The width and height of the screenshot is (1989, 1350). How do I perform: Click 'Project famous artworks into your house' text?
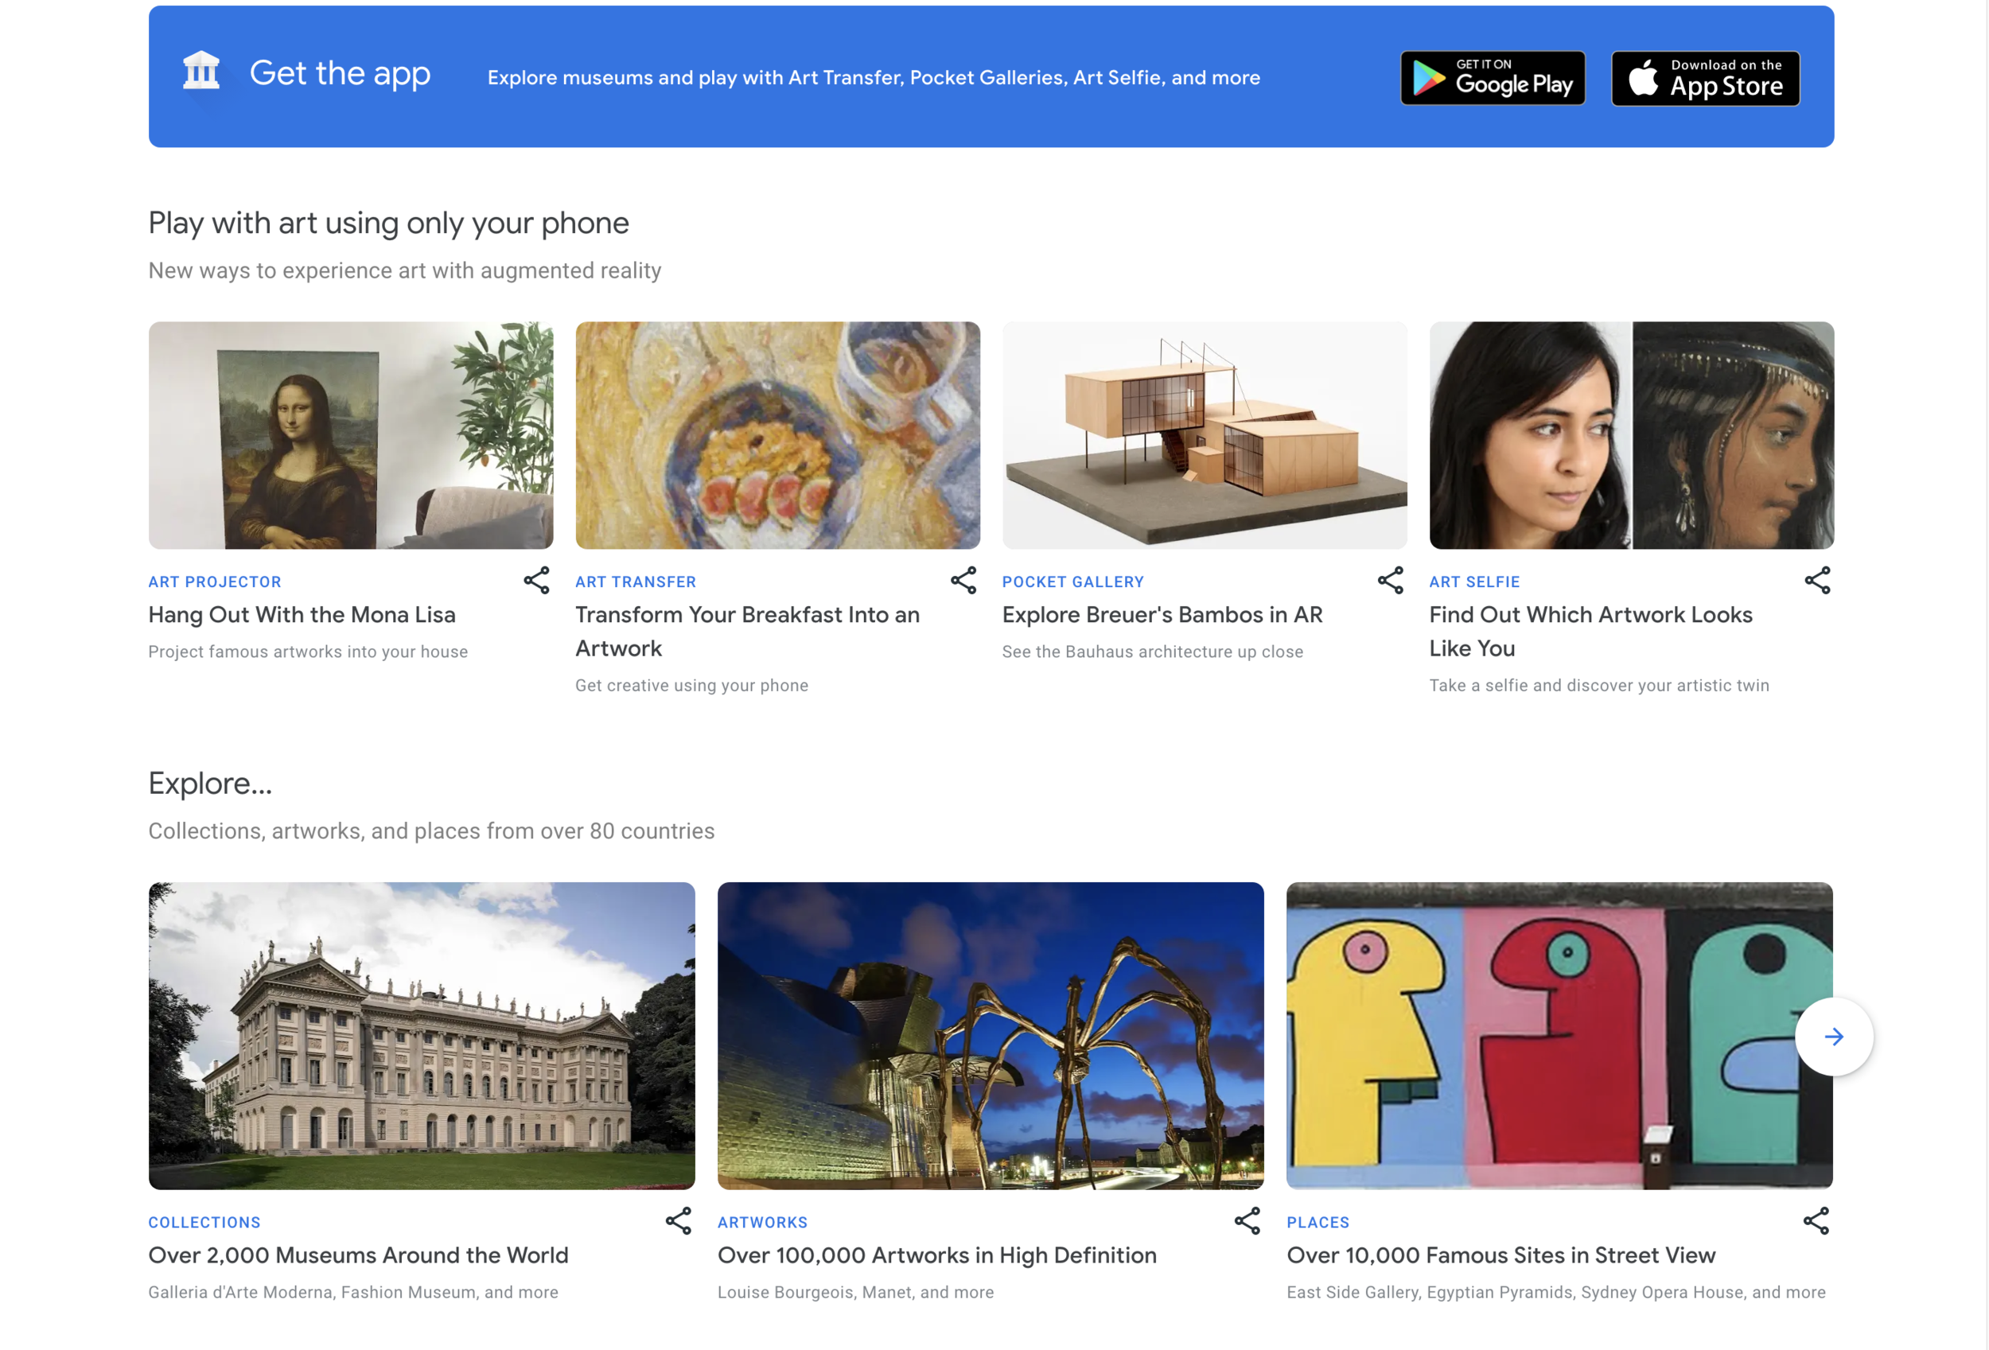click(x=308, y=652)
